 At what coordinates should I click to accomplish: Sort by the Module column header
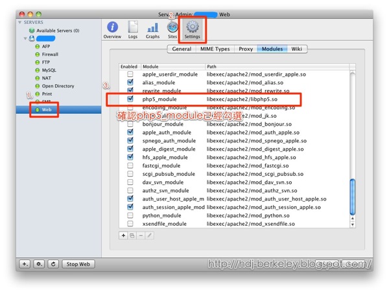[x=173, y=67]
